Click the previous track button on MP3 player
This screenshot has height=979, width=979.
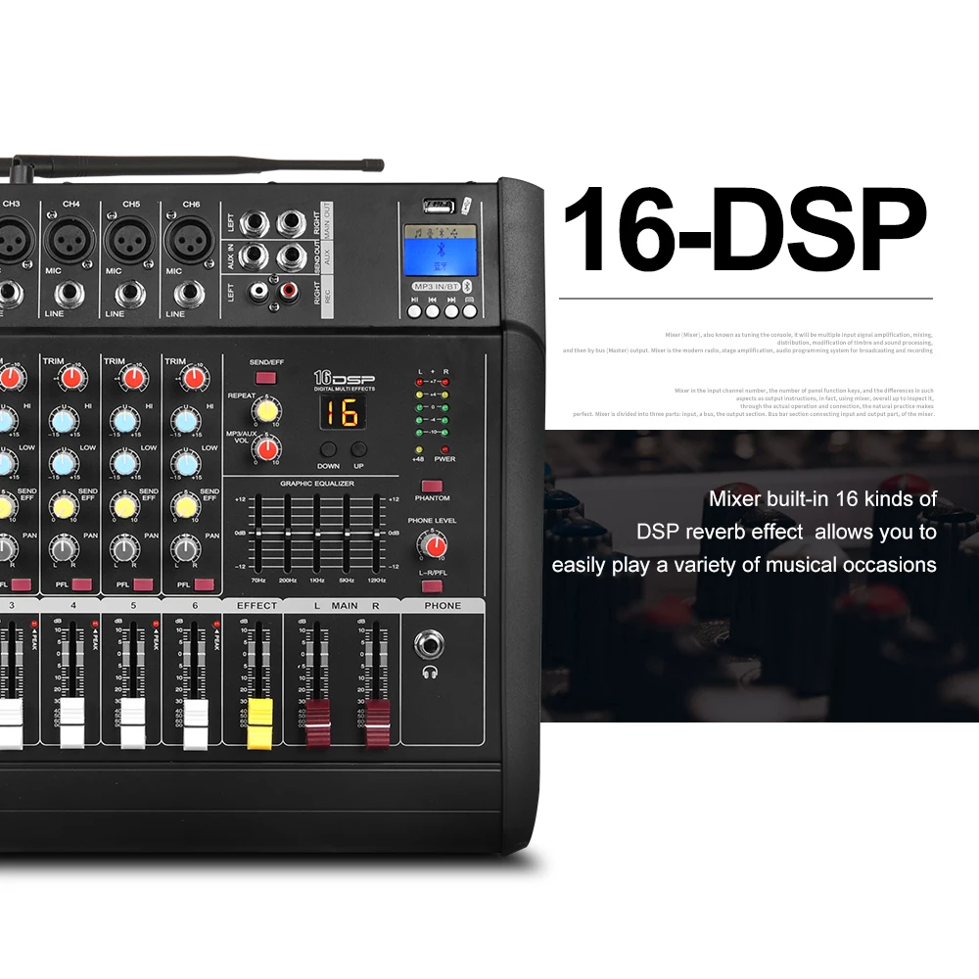pos(433,311)
